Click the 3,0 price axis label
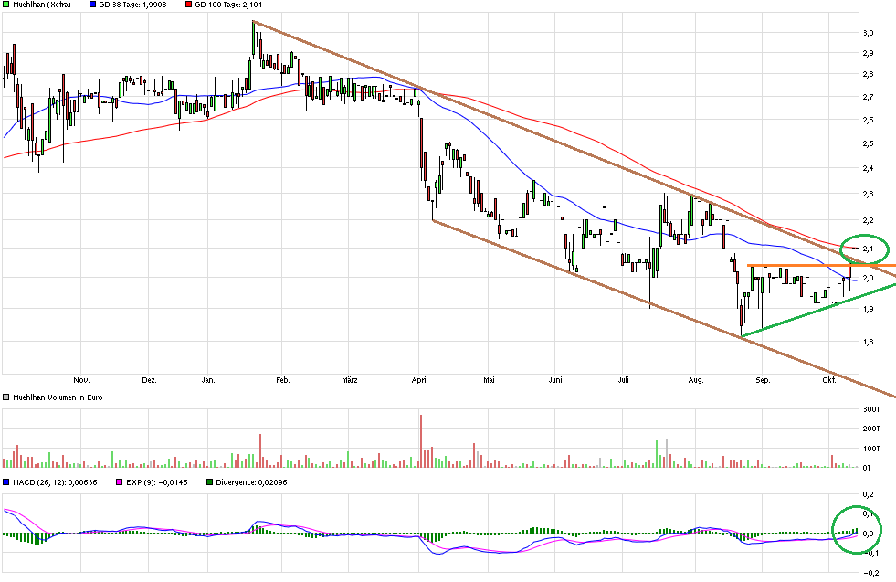 (869, 33)
